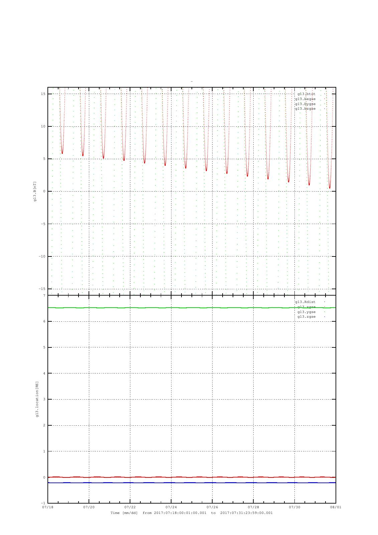Click the last red dip minimum near 08/01
The width and height of the screenshot is (378, 535).
[330, 188]
